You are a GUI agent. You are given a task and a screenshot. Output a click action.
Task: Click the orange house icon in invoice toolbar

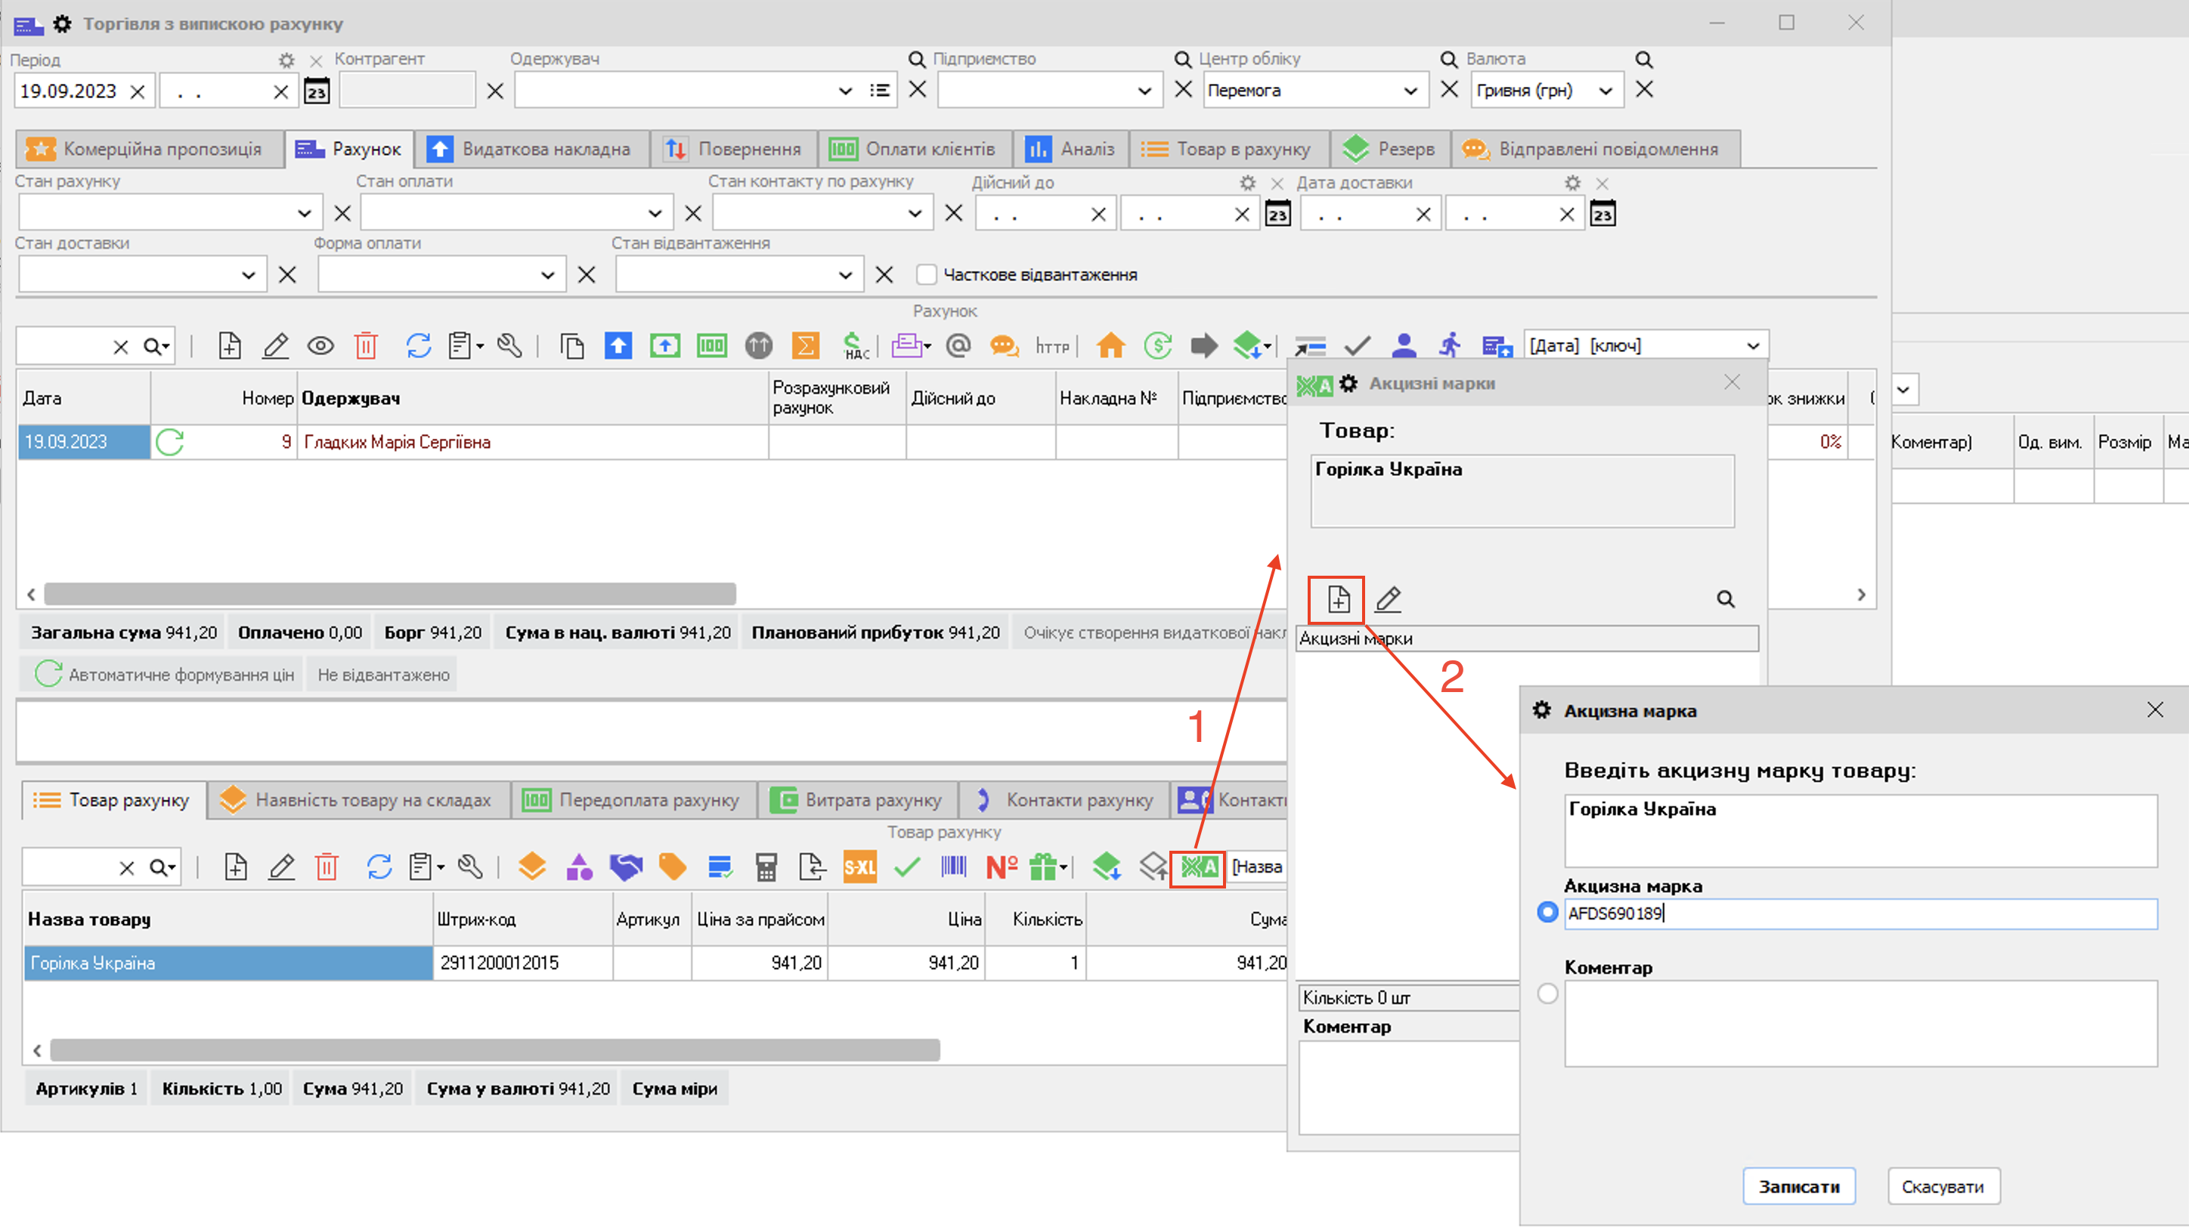(x=1110, y=345)
